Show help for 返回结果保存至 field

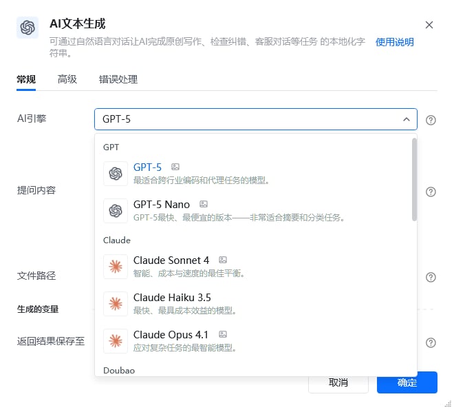point(431,342)
